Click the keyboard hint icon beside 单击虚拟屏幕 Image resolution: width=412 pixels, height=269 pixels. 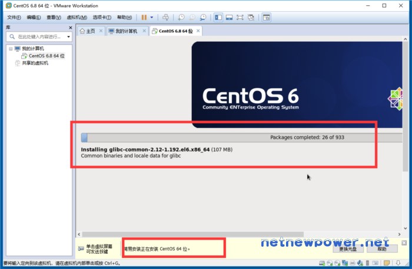pos(81,248)
